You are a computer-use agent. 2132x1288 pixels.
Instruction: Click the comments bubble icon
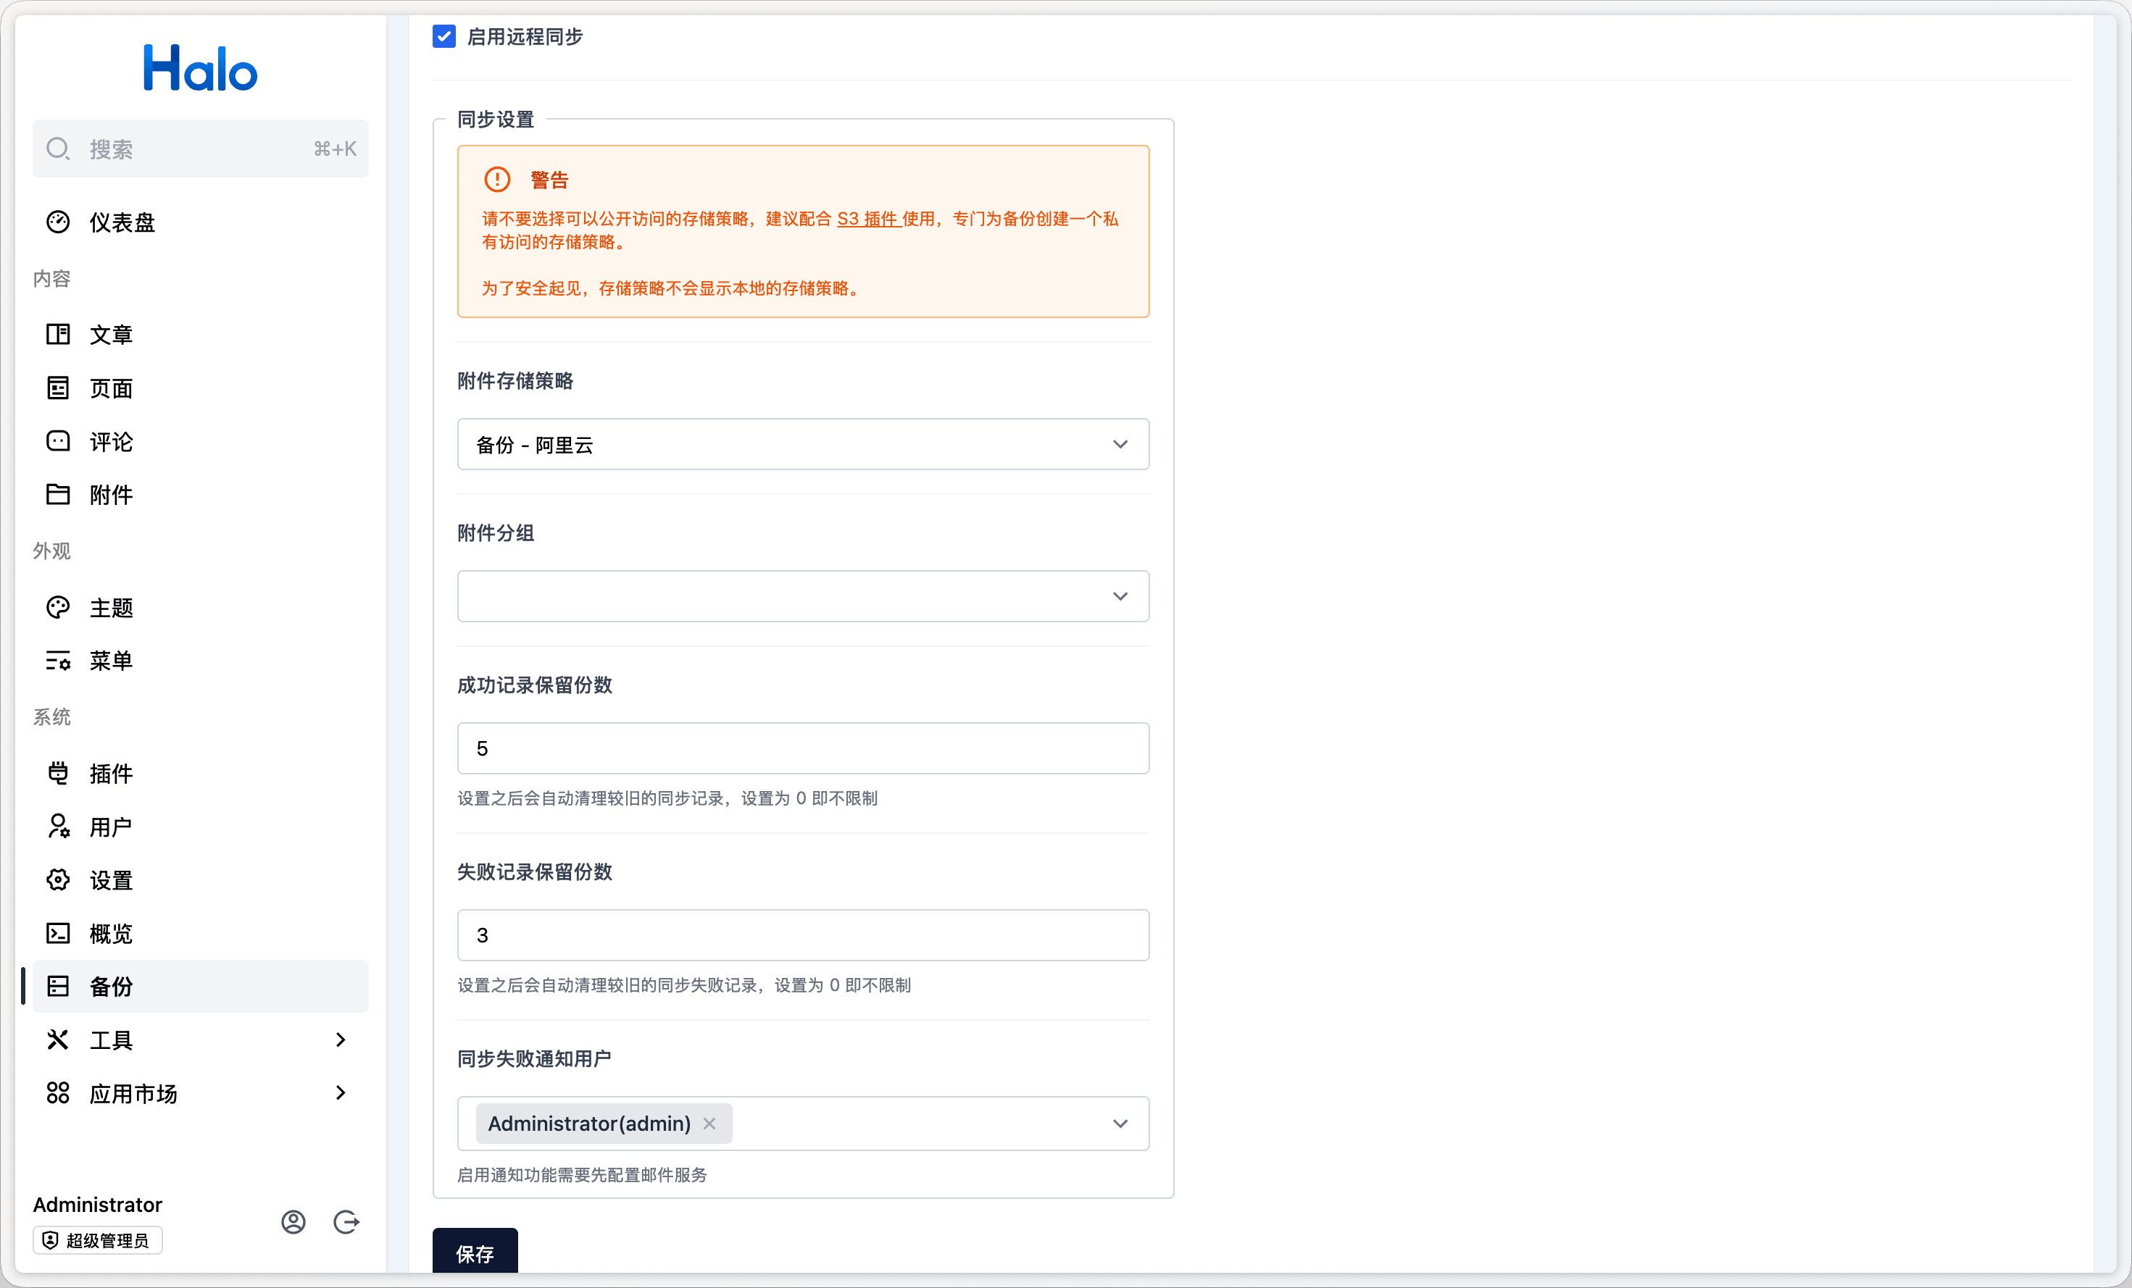(x=58, y=441)
